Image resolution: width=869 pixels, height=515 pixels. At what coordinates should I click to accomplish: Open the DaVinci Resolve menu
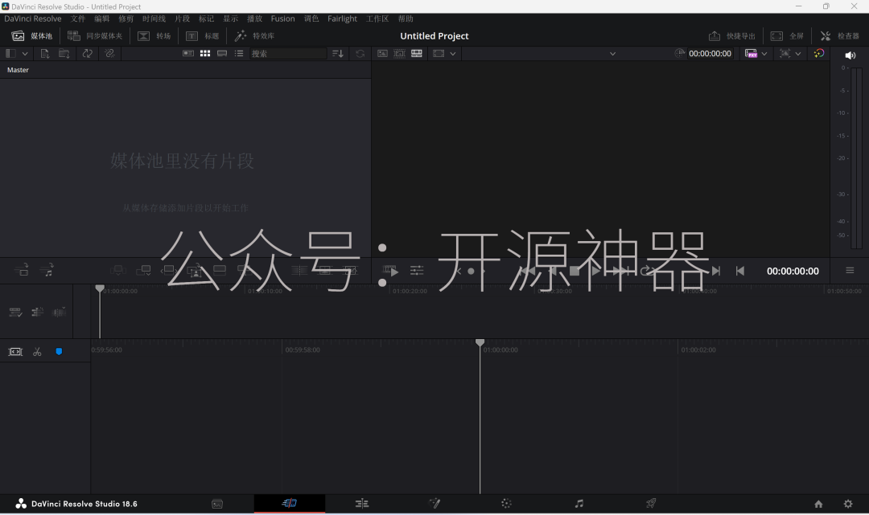[x=33, y=18]
